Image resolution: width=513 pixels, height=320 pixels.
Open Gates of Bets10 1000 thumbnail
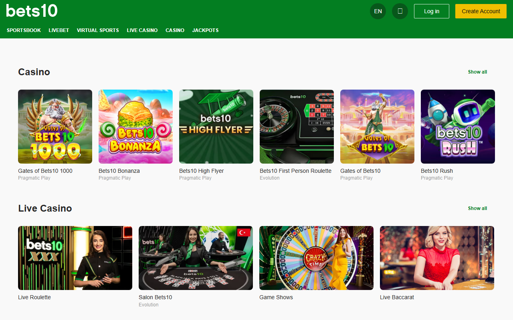[x=55, y=126]
